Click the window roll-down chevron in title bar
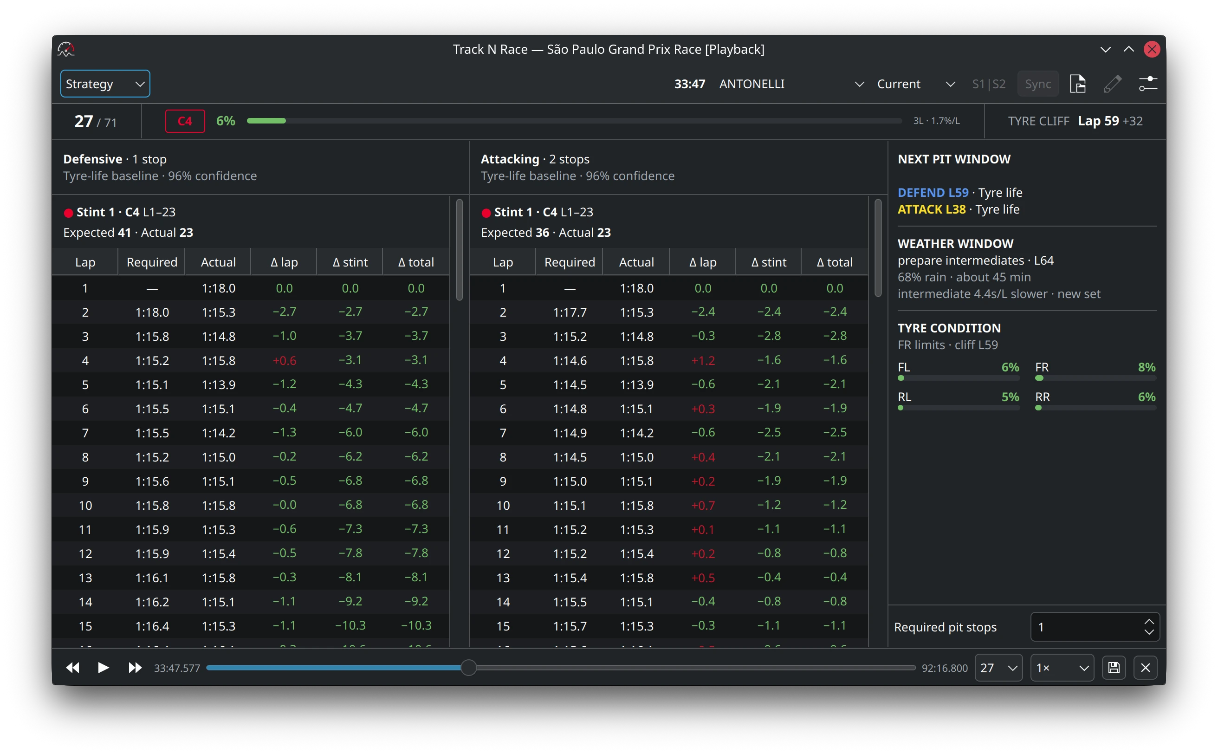Viewport: 1218px width, 754px height. [x=1105, y=49]
